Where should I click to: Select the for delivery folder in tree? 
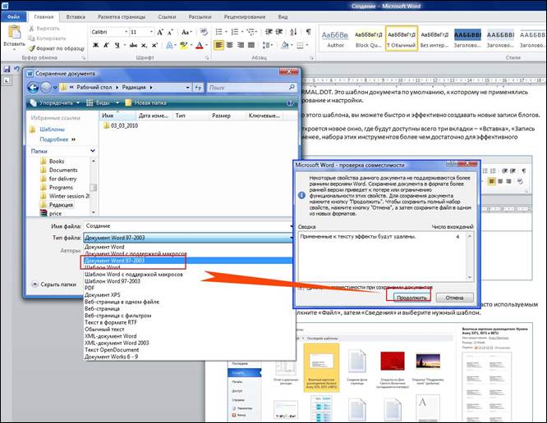pos(62,179)
